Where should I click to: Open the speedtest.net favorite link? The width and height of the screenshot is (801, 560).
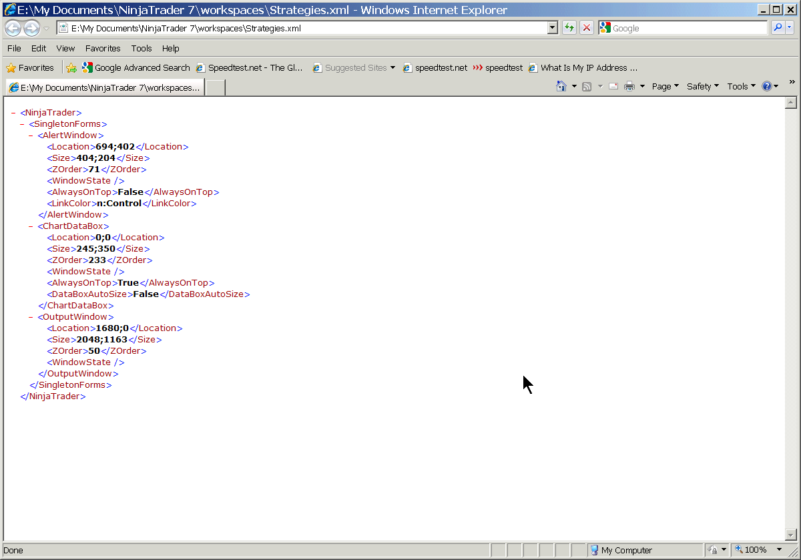(x=435, y=67)
